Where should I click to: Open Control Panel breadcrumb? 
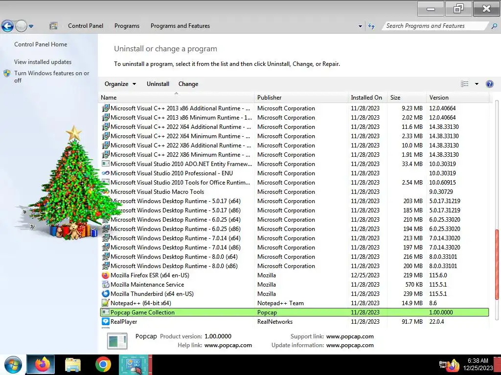pos(85,26)
